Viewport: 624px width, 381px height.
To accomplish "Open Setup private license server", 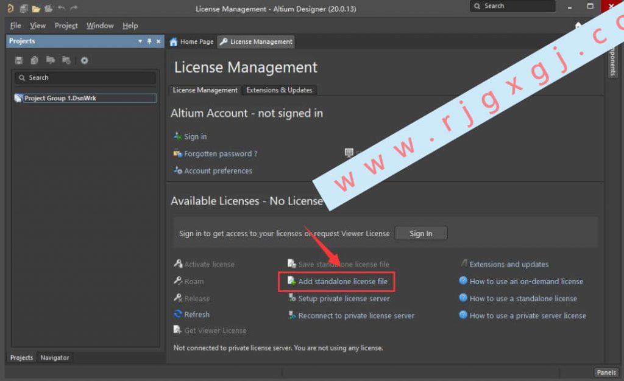I will click(x=339, y=298).
